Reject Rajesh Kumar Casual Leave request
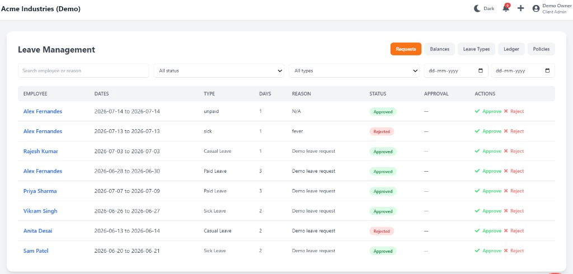This screenshot has width=573, height=274. (x=514, y=151)
